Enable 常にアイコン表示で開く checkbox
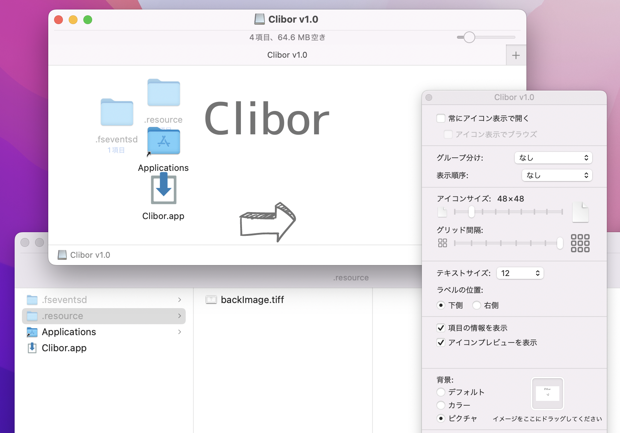Image resolution: width=620 pixels, height=433 pixels. tap(441, 118)
